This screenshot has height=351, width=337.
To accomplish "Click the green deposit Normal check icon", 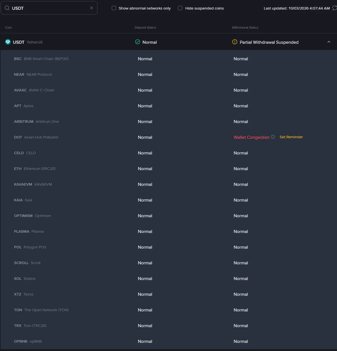I will (x=138, y=42).
